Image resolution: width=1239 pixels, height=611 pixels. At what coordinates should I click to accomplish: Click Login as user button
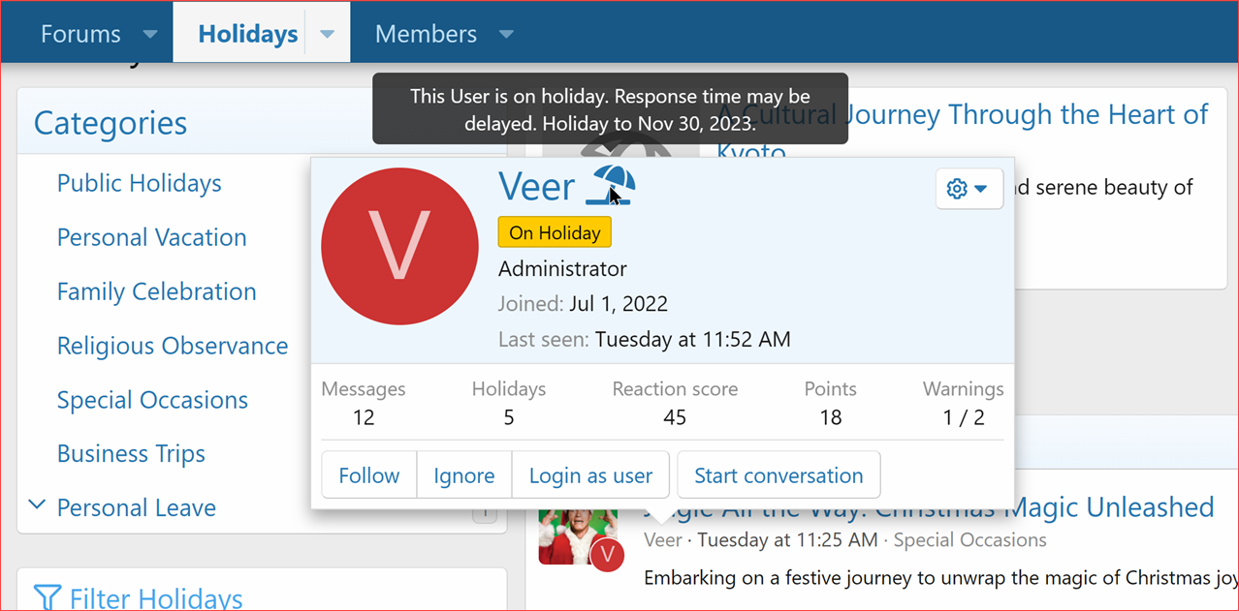pos(590,475)
